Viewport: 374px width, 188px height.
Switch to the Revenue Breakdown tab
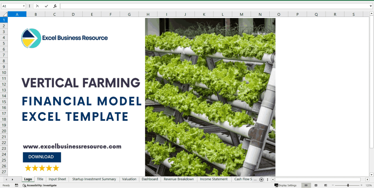(x=179, y=179)
